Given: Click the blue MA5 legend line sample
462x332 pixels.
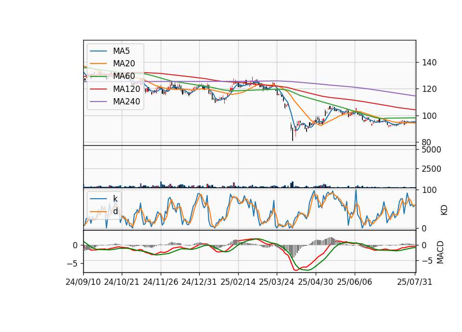Looking at the screenshot, I should pos(98,51).
